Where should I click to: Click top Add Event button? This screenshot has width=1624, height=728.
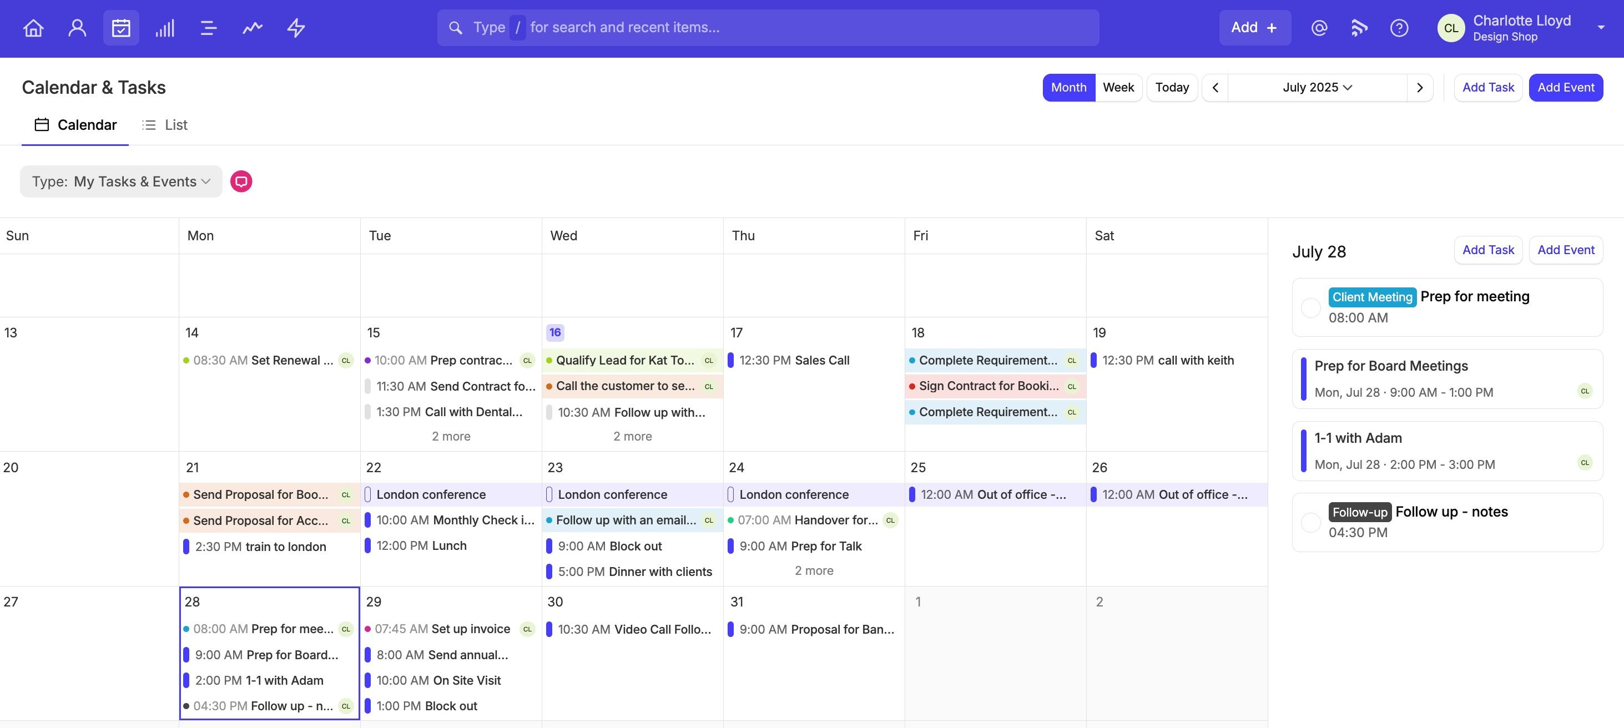1565,88
